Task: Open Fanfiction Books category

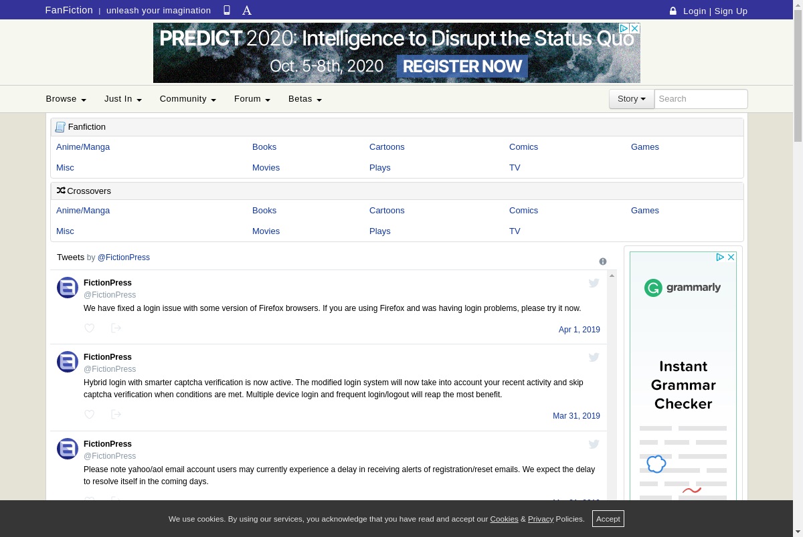Action: point(264,147)
